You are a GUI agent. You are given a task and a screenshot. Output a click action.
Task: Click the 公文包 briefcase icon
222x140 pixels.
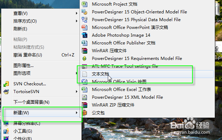(x=84, y=113)
